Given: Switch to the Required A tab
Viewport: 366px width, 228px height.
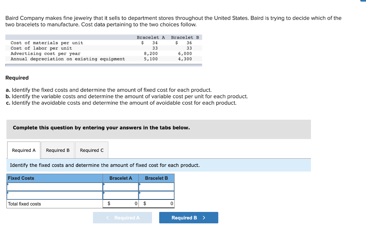Looking at the screenshot, I should tap(23, 150).
